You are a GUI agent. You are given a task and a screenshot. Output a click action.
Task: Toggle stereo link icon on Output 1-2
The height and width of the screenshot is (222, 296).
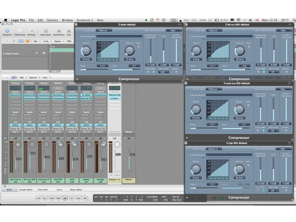111,175
